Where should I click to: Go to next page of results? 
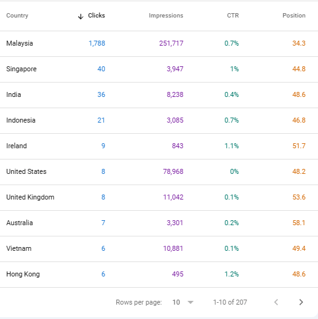pos(301,302)
